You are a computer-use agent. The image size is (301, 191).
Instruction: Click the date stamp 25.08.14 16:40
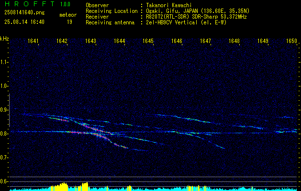pos(24,22)
